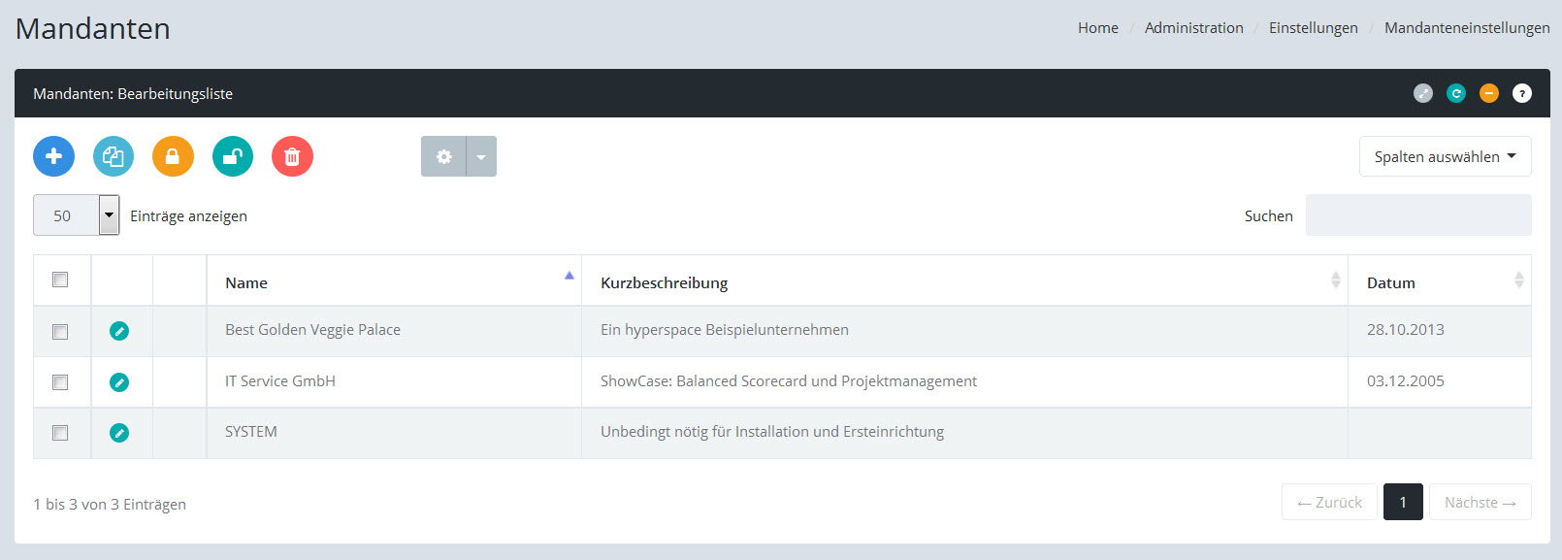Click the teal unlock icon
The height and width of the screenshot is (560, 1562).
click(x=233, y=156)
